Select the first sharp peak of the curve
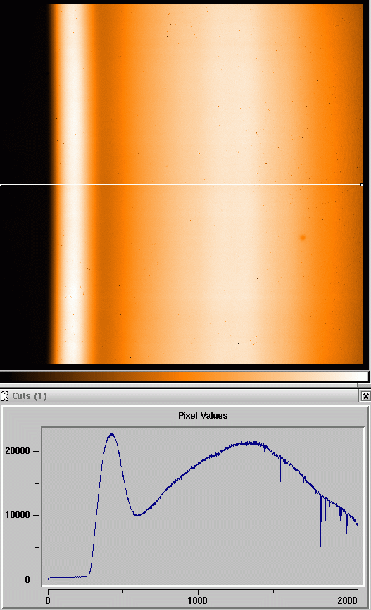This screenshot has width=371, height=610. tap(112, 435)
